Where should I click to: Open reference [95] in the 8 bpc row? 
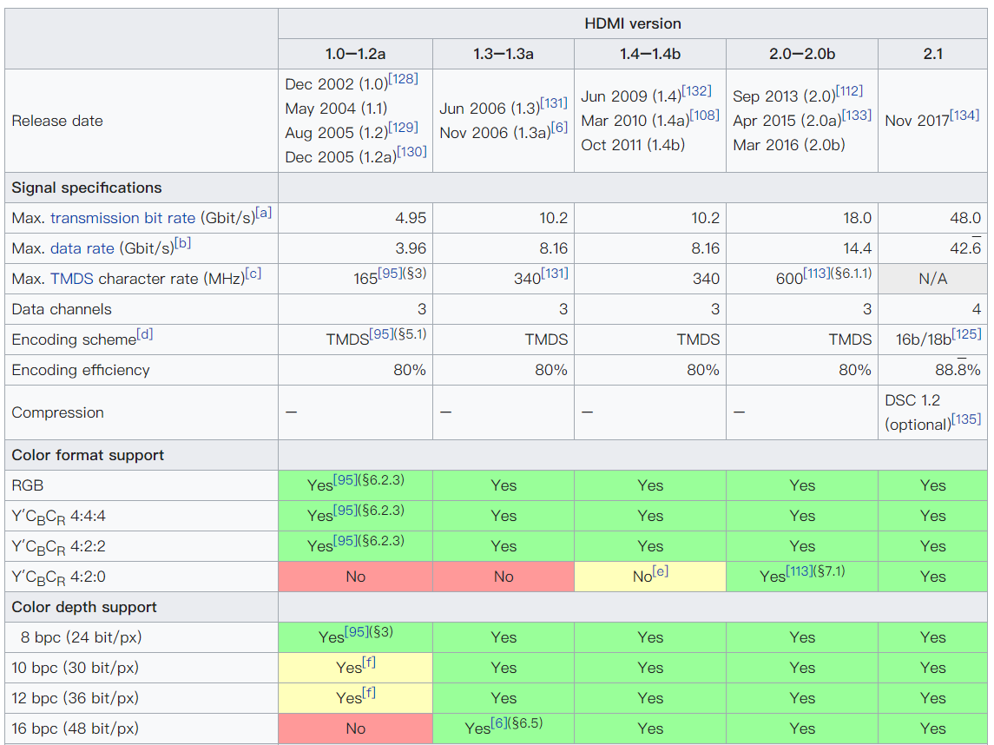click(356, 631)
